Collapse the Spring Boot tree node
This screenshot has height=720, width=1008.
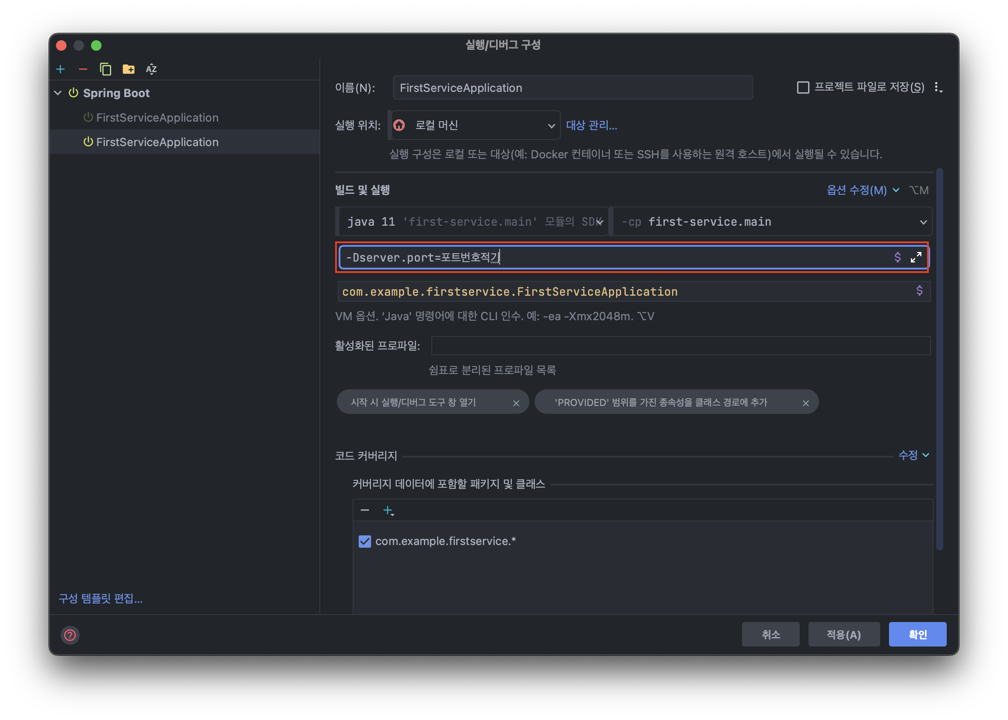[x=58, y=93]
